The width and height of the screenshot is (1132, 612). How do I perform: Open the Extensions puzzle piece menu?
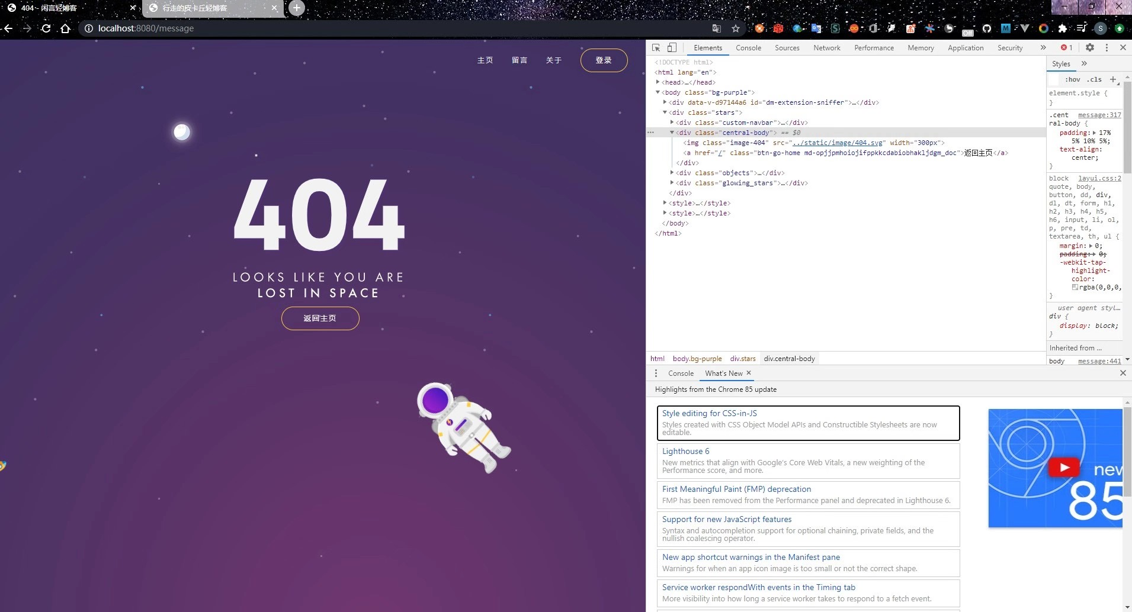[x=1063, y=28]
